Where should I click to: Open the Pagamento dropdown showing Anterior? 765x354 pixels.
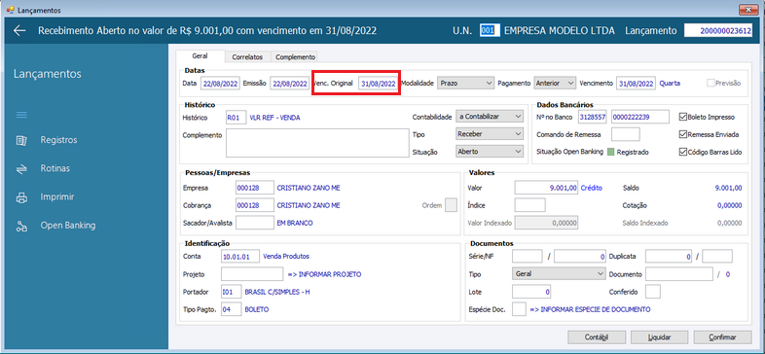pyautogui.click(x=555, y=84)
